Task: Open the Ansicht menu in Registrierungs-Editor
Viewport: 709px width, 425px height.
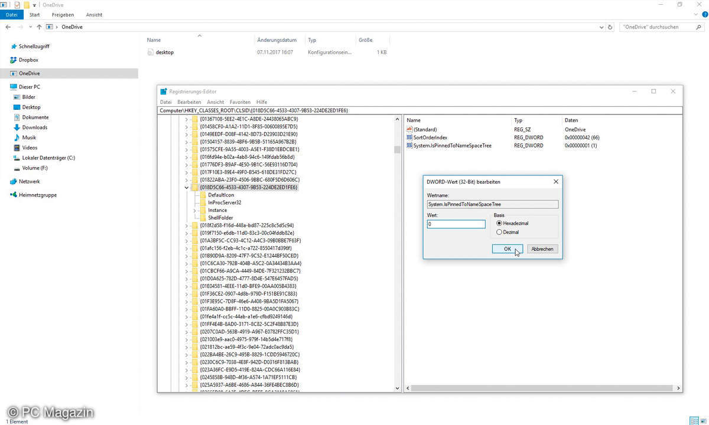Action: click(x=216, y=102)
